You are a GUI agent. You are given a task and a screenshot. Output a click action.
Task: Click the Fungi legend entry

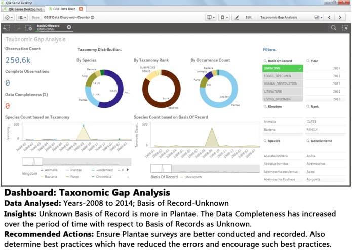click(72, 177)
